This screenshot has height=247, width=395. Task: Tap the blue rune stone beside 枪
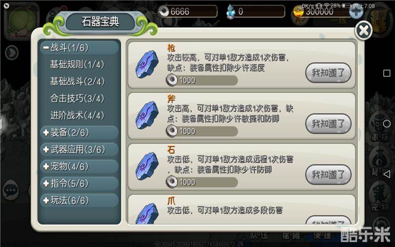tap(147, 64)
